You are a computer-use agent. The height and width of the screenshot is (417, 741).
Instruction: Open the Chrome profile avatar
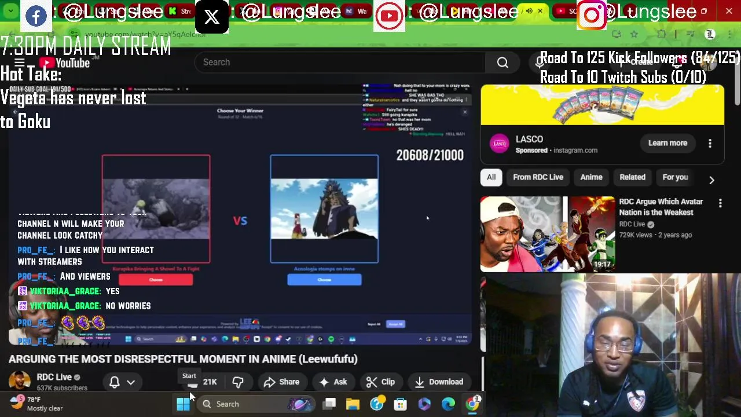pos(710,34)
